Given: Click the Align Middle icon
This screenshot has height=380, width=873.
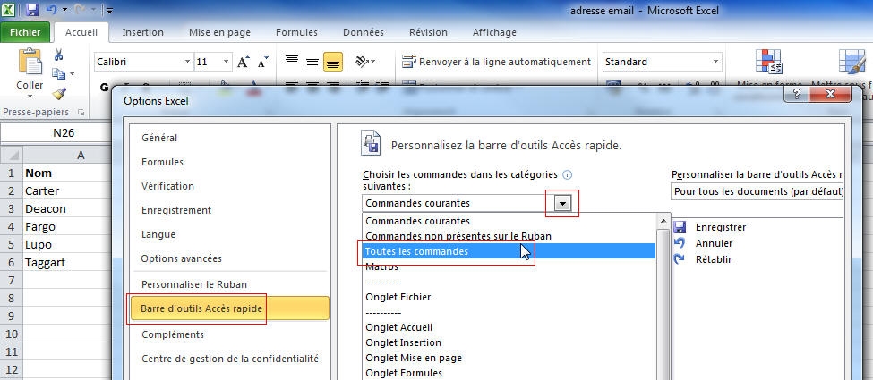Looking at the screenshot, I should click(x=312, y=62).
